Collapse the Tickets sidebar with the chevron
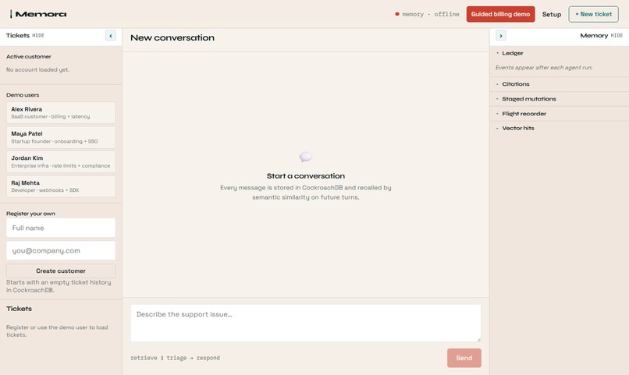The image size is (629, 375). (x=111, y=36)
